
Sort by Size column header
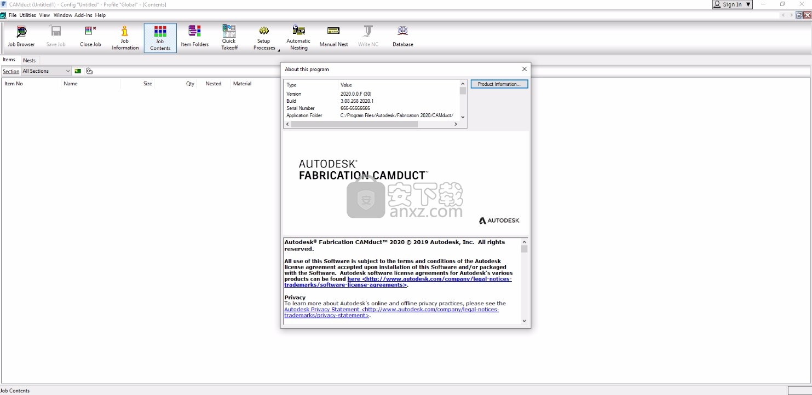tap(137, 84)
